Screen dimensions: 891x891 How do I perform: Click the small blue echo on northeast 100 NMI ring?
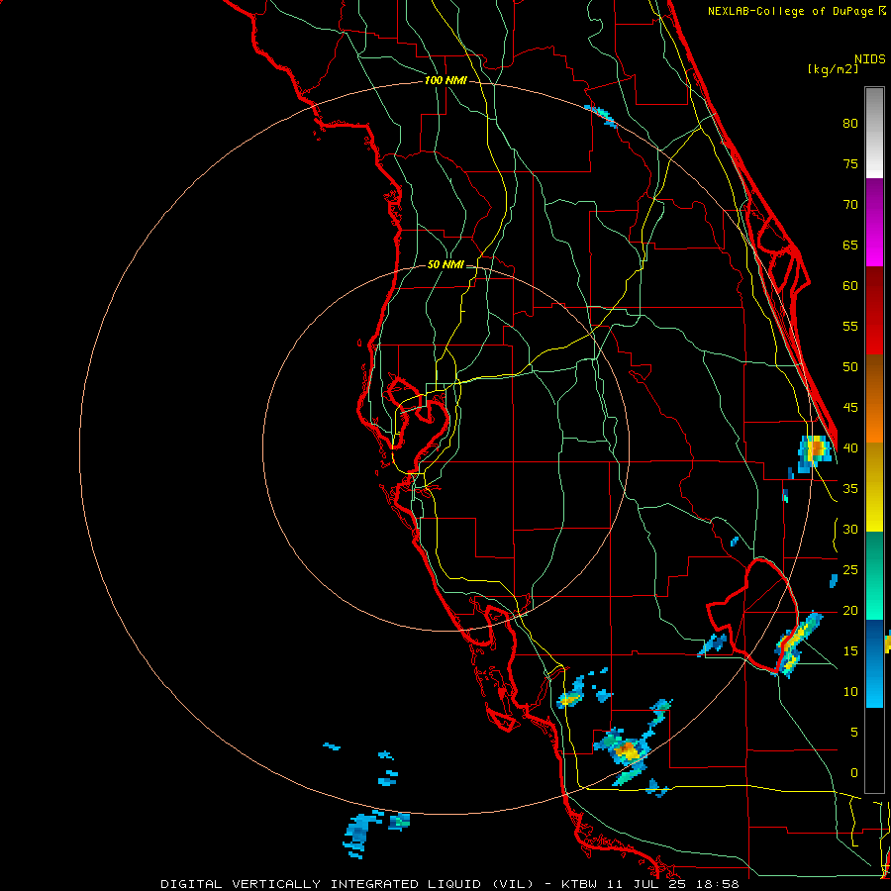[601, 116]
